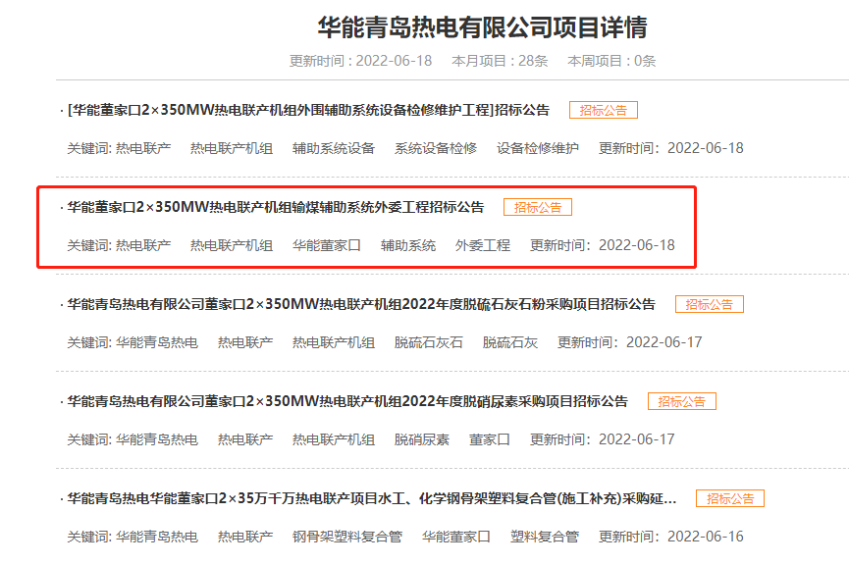Click 招标公告 badge beside 钢骨架塑料复合管 notice

[729, 498]
